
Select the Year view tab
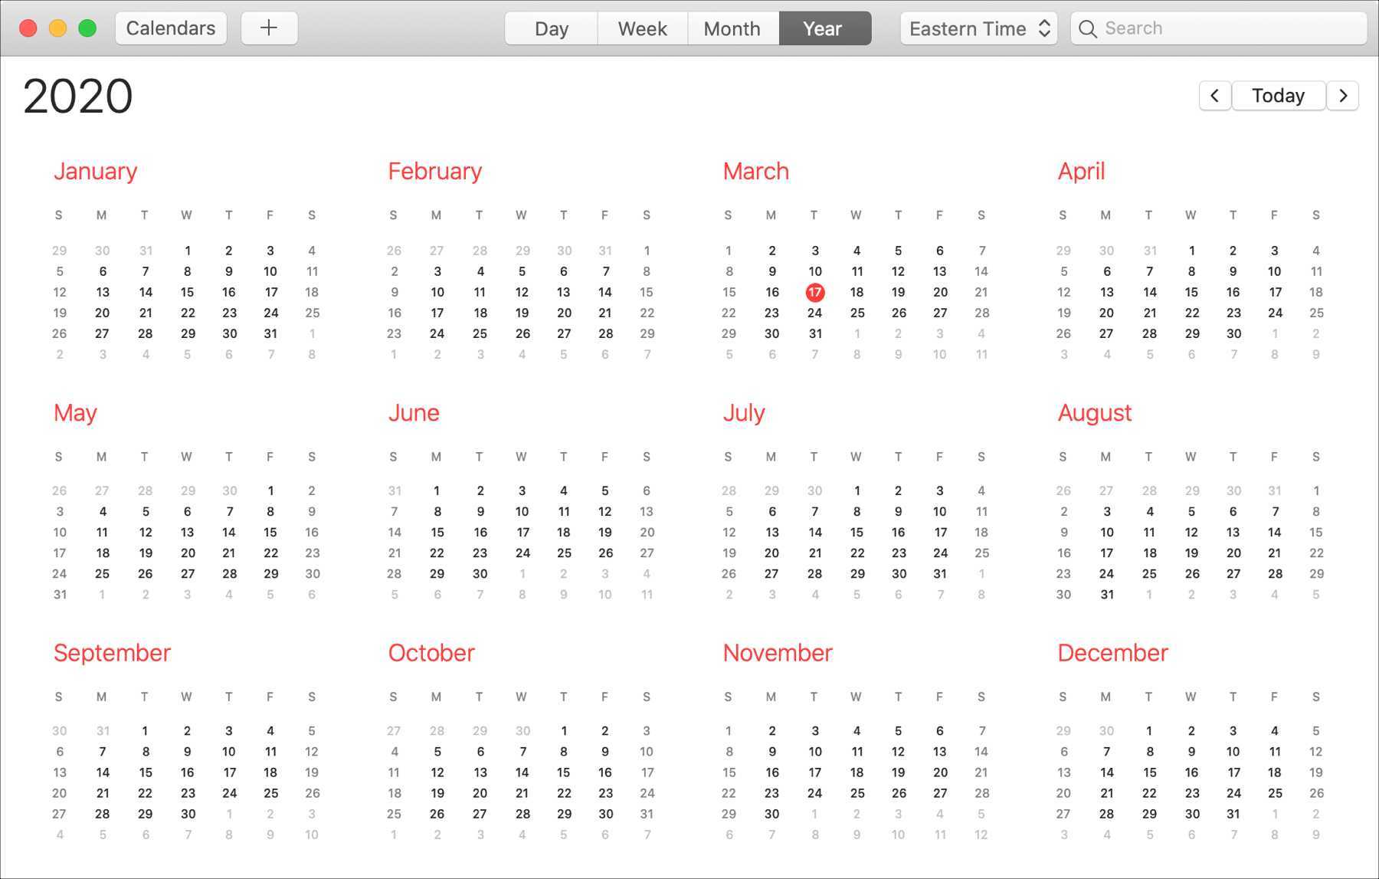[x=823, y=28]
